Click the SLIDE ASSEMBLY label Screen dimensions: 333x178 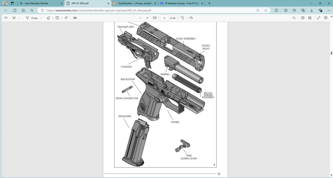186,39
